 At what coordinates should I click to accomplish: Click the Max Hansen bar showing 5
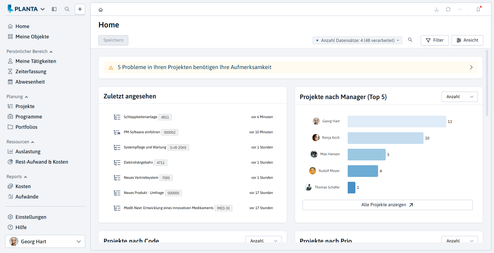(x=367, y=155)
